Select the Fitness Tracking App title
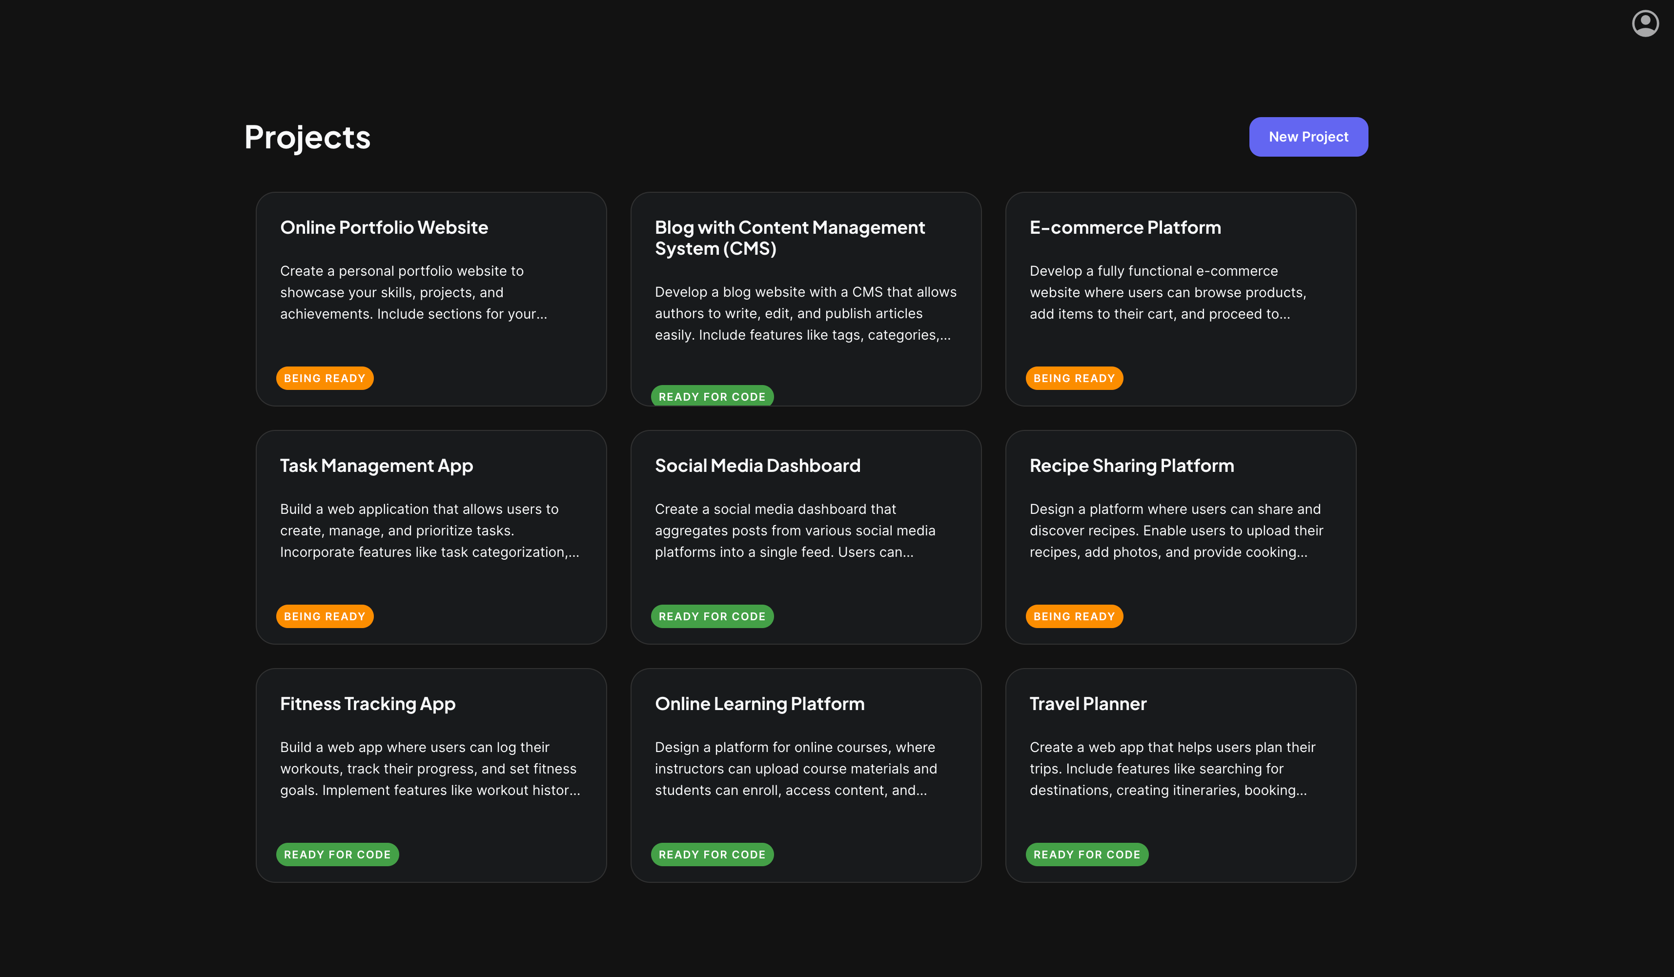 (x=367, y=704)
